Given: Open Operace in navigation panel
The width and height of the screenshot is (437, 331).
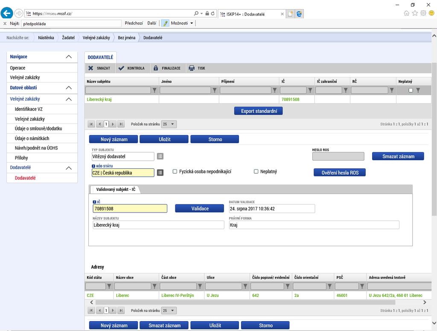Looking at the screenshot, I should (17, 68).
